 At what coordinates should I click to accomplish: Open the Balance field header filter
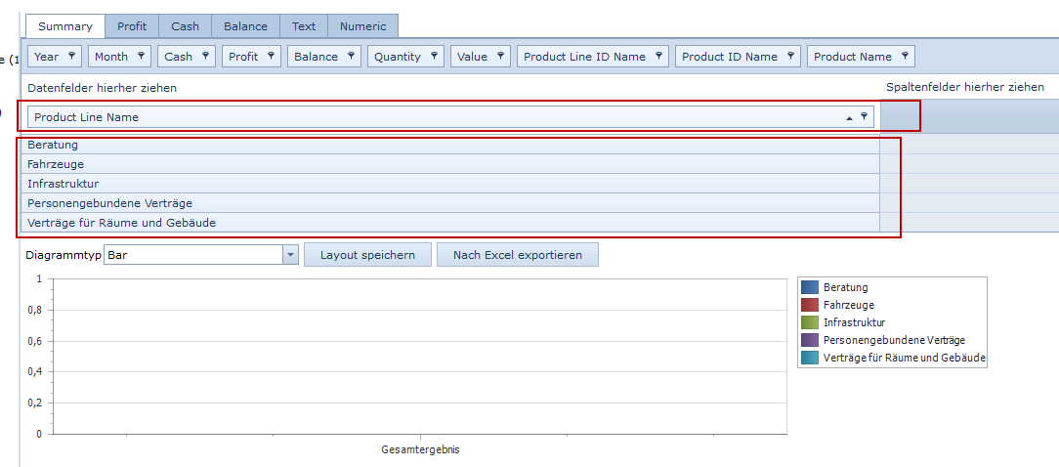[352, 57]
